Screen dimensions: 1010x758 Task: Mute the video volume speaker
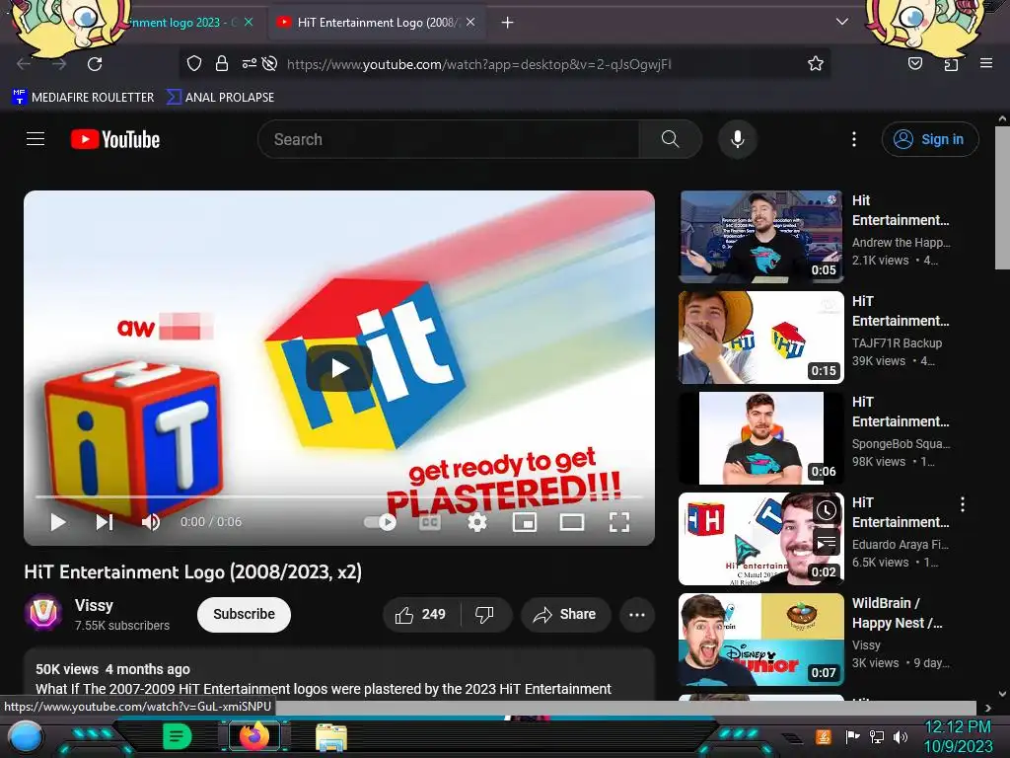[151, 521]
